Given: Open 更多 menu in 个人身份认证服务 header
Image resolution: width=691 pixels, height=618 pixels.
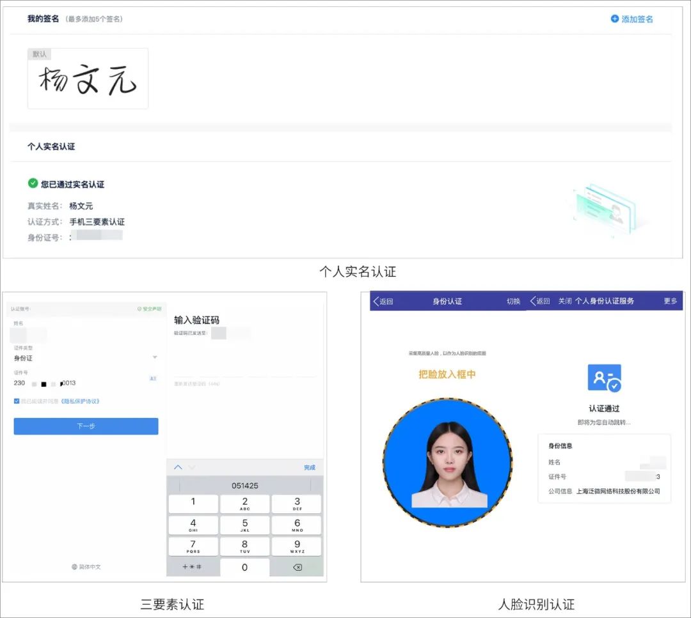Looking at the screenshot, I should pyautogui.click(x=670, y=301).
